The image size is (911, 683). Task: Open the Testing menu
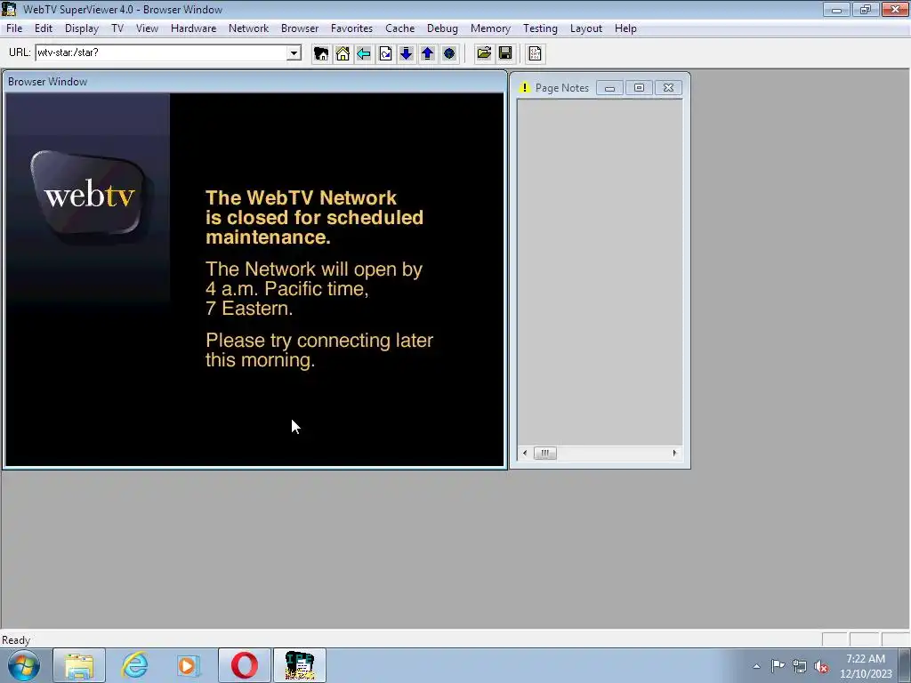[540, 28]
